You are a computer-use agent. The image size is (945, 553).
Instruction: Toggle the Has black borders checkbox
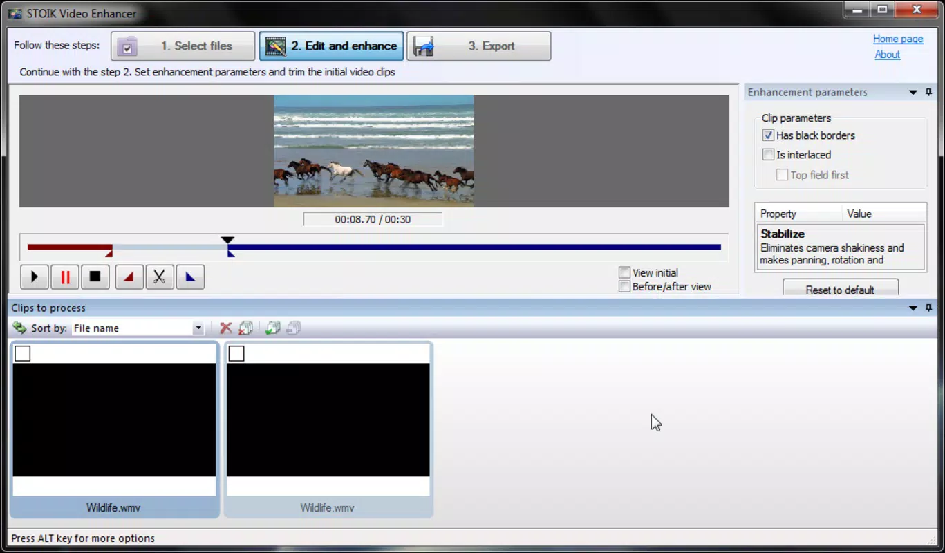click(768, 135)
